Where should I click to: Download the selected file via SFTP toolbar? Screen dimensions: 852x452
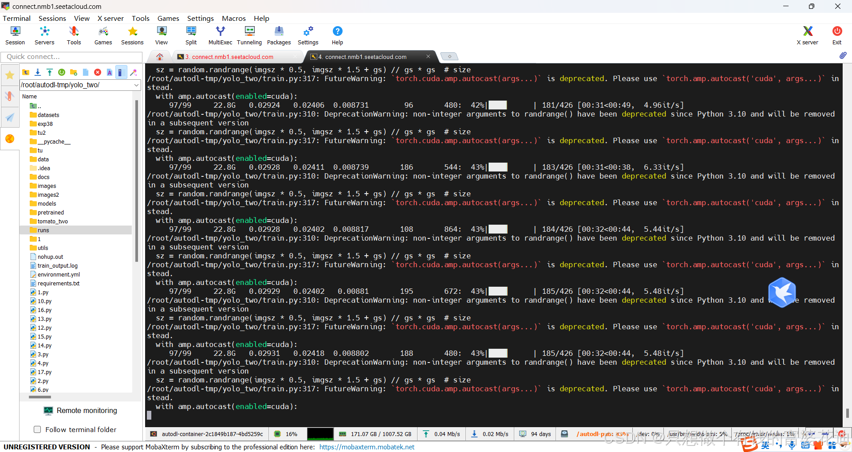(38, 72)
